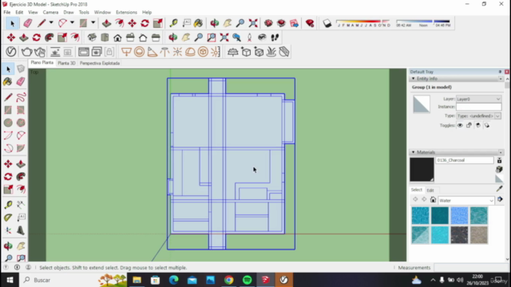
Task: Open the material library Details arrow menu
Action: 500,200
